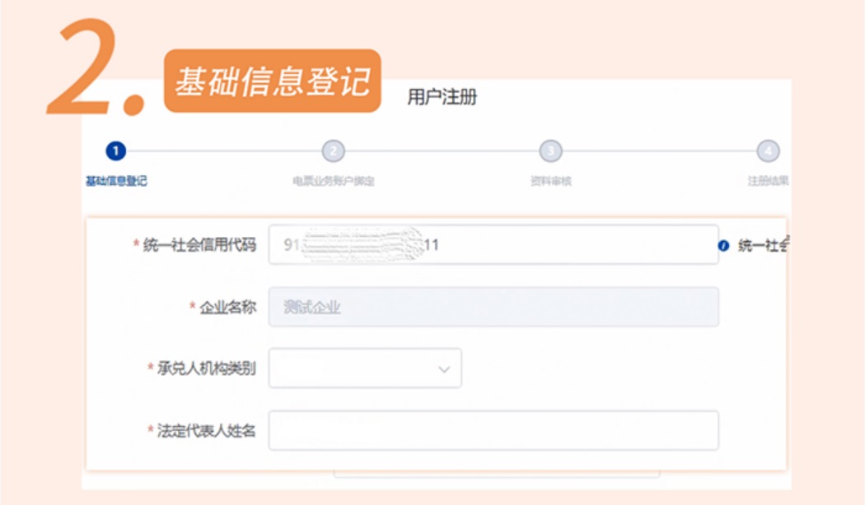Open 承兑人机构类别 dropdown arrow
Screen dimensions: 865x505
click(444, 369)
